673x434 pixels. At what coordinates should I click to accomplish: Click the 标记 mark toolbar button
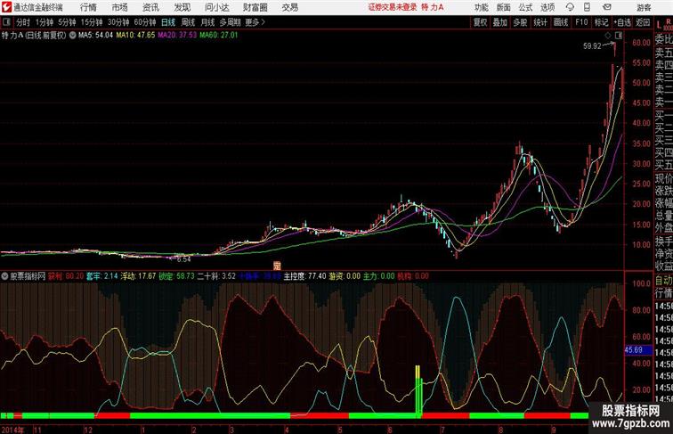[x=601, y=22]
